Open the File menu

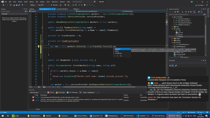(x=6, y=2)
